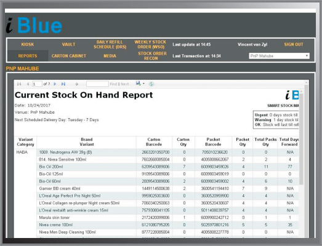Select L'Oreal Age Perfect Pro Night 50ml
The width and height of the screenshot is (322, 246).
tap(70, 196)
